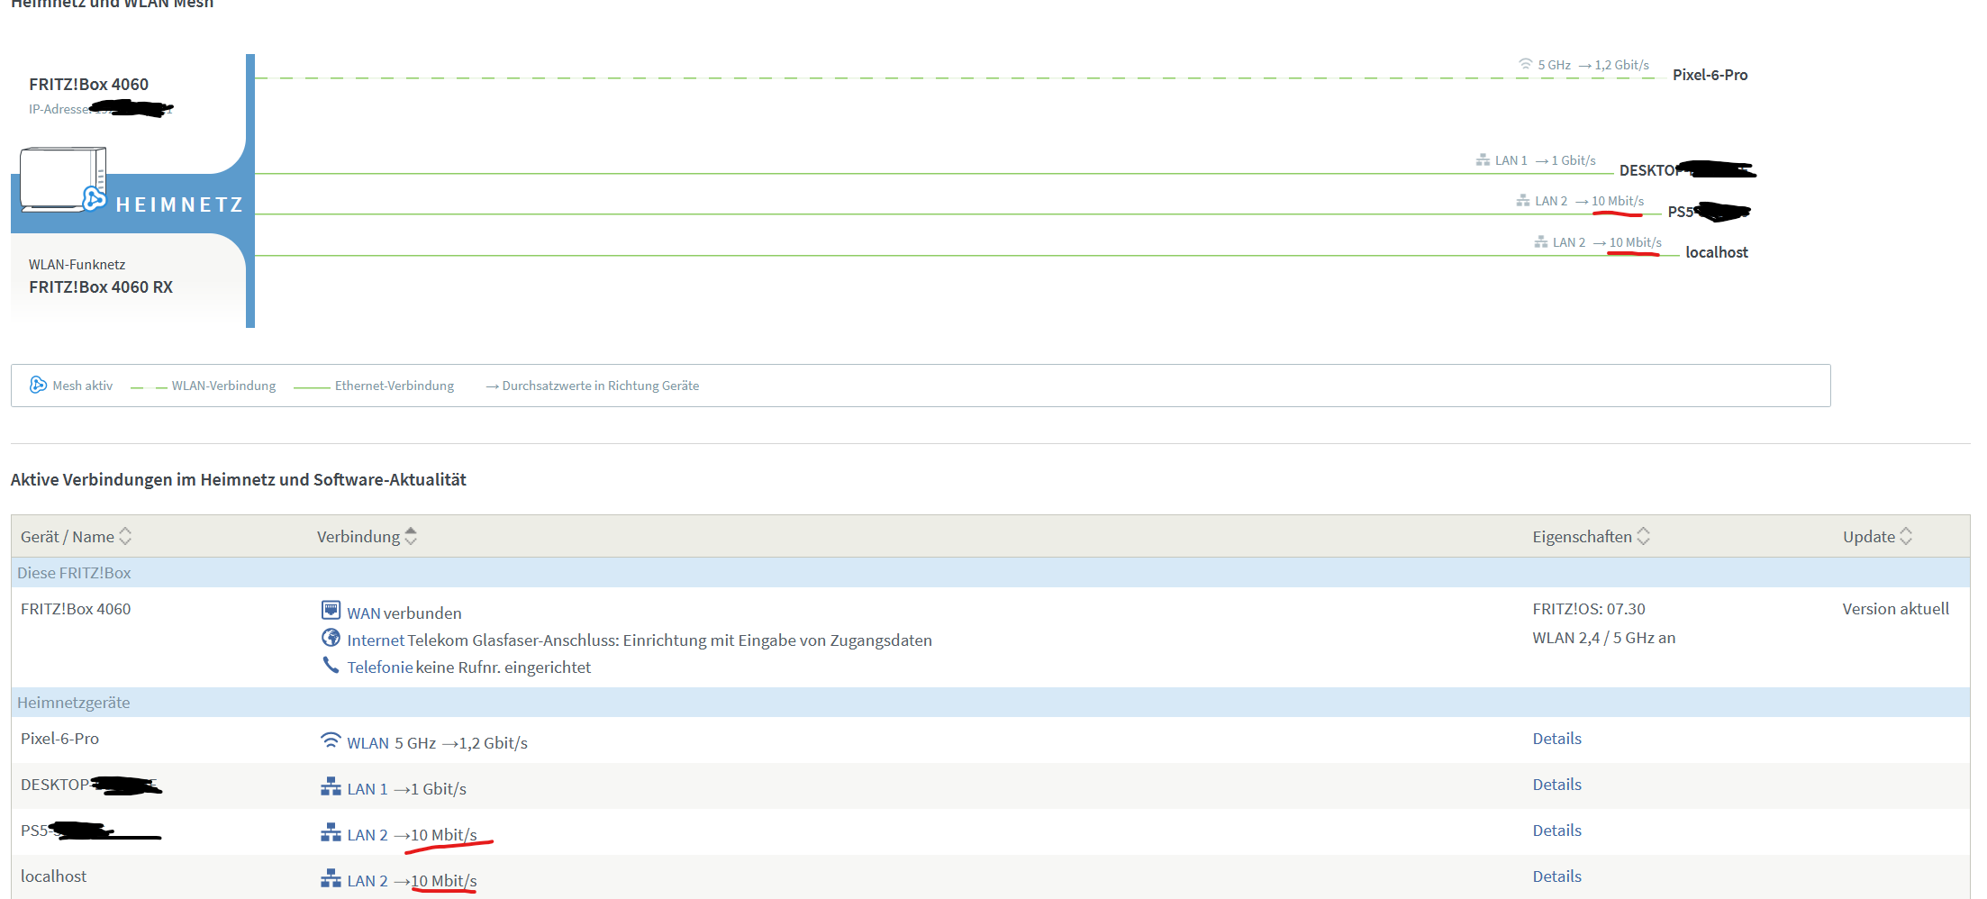Open LAN 1 link in DESKTOP row
The width and height of the screenshot is (1987, 899).
coord(367,789)
